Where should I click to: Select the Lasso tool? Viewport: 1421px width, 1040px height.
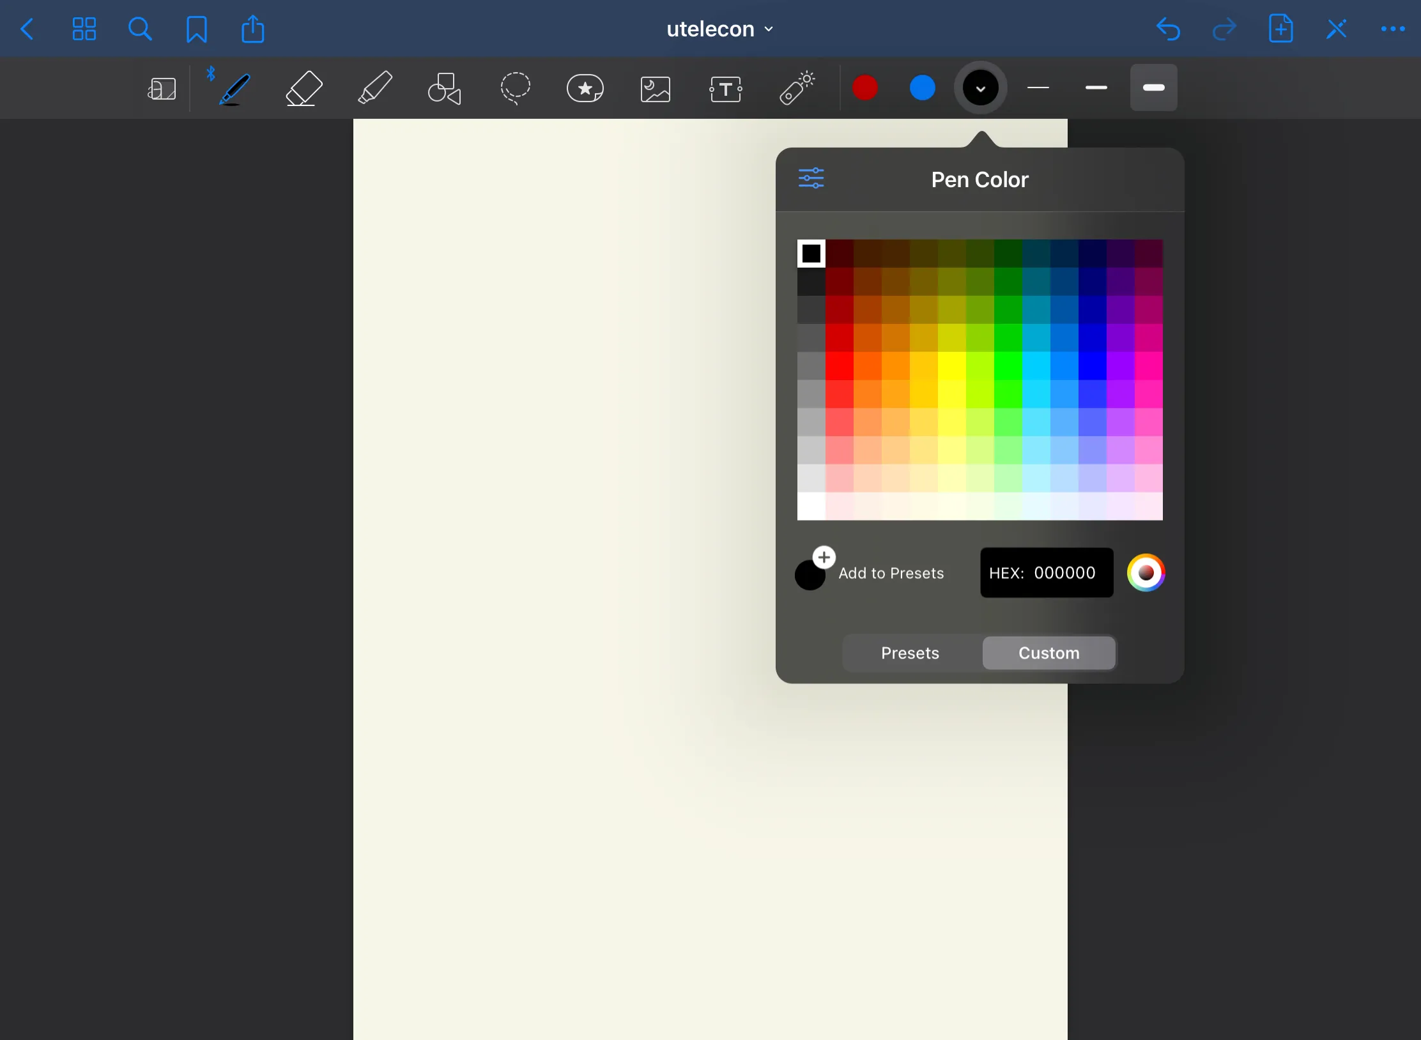pos(515,88)
